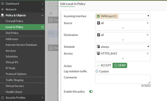
Task: Collapse the Policy & Objects section
Action: click(x=42, y=15)
